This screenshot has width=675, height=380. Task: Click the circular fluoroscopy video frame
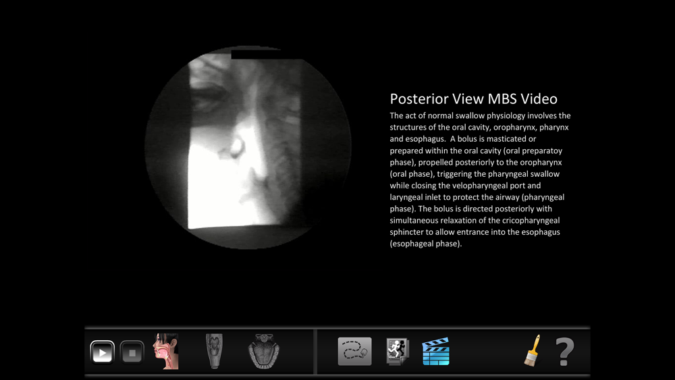[x=248, y=147]
